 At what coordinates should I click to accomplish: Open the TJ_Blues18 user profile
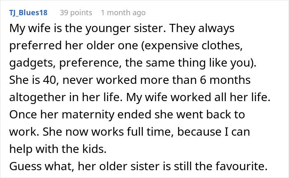pyautogui.click(x=28, y=13)
